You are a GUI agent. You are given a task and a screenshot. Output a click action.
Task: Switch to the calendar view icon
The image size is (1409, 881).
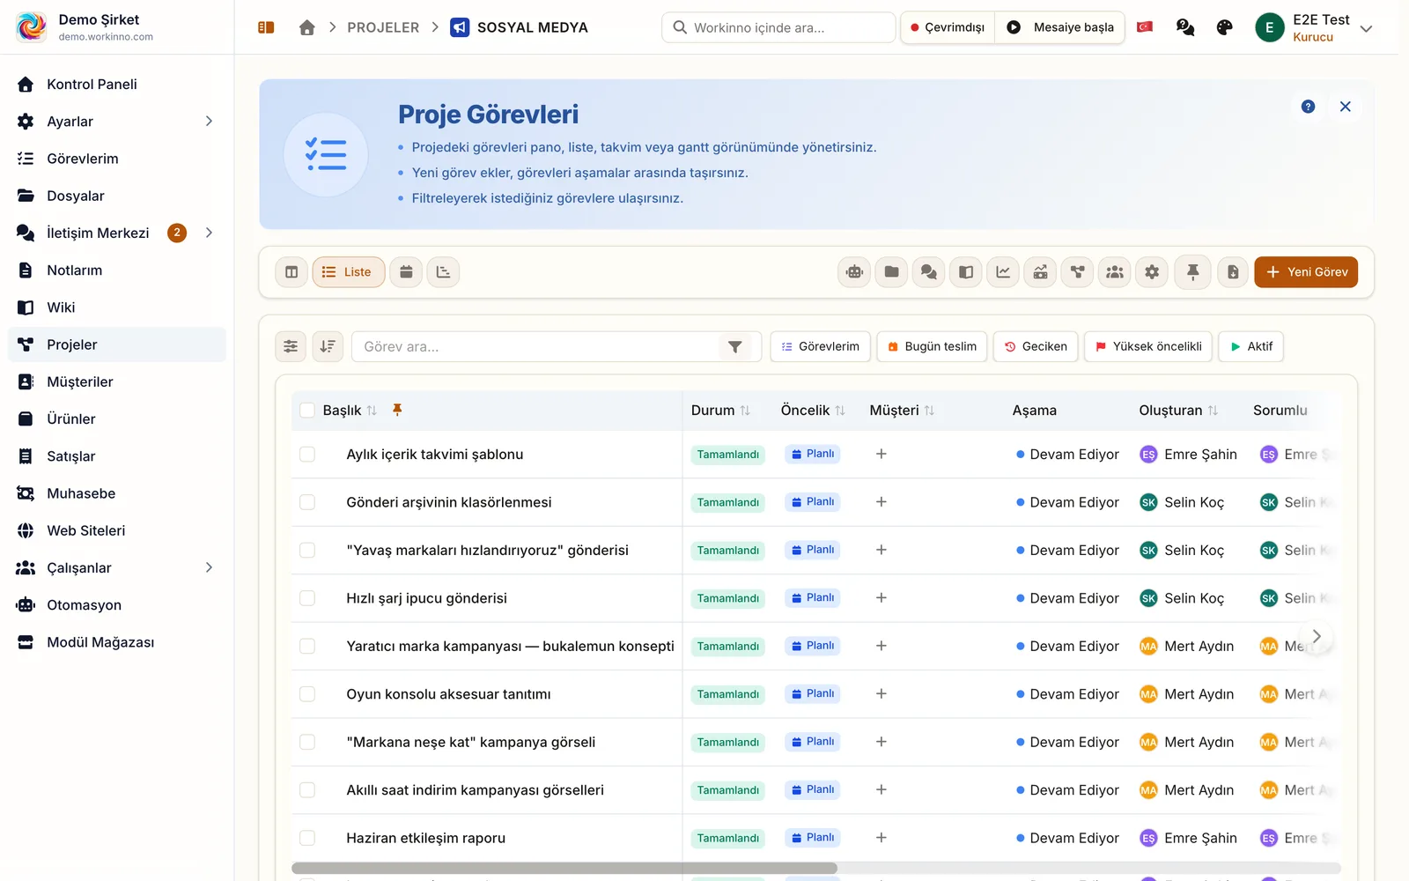click(406, 272)
